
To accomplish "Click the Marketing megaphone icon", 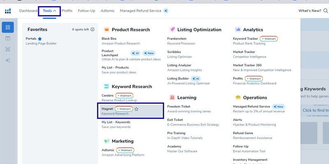I will [x=107, y=141].
